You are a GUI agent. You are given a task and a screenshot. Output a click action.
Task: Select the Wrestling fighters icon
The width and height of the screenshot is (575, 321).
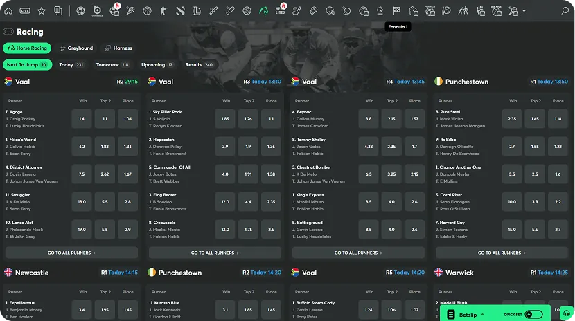[x=463, y=11]
